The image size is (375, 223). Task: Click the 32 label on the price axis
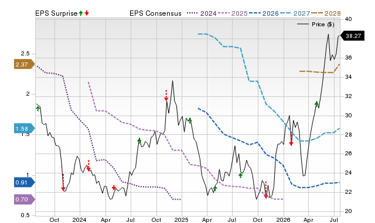(349, 96)
